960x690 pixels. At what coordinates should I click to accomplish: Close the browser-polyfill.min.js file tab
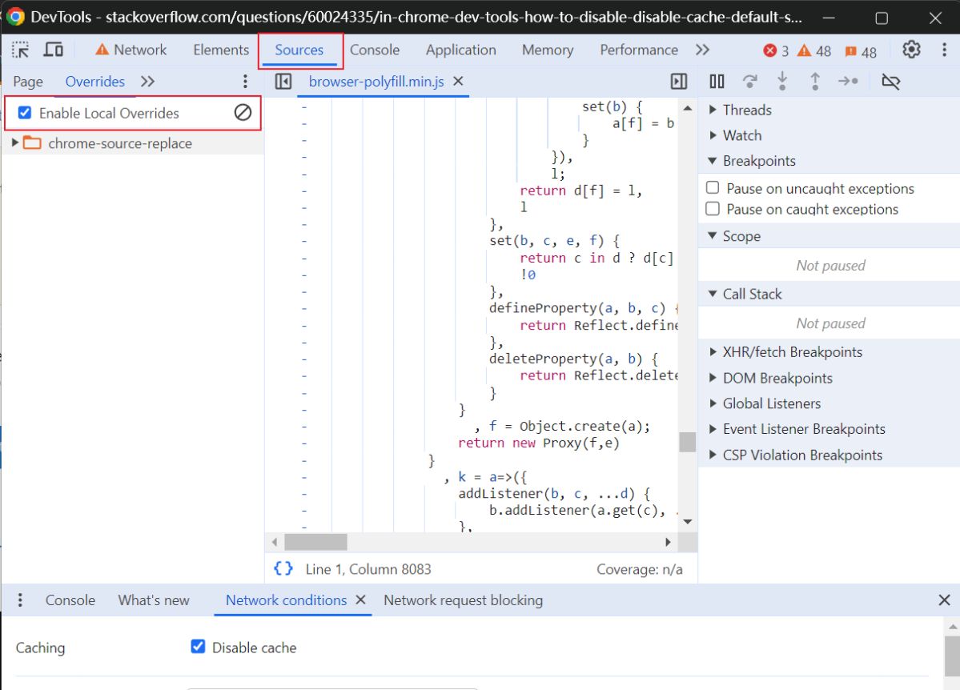pos(458,81)
